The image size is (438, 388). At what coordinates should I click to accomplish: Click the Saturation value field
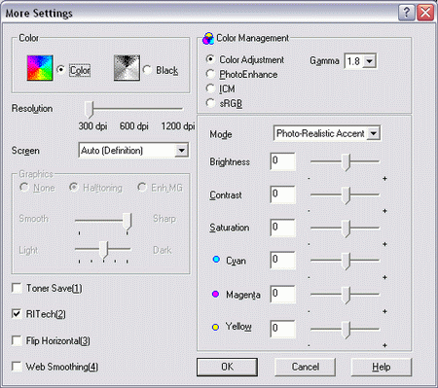click(282, 228)
